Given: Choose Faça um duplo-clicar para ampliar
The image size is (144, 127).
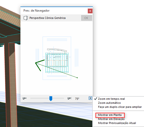Looking at the screenshot, I should click(x=120, y=107).
